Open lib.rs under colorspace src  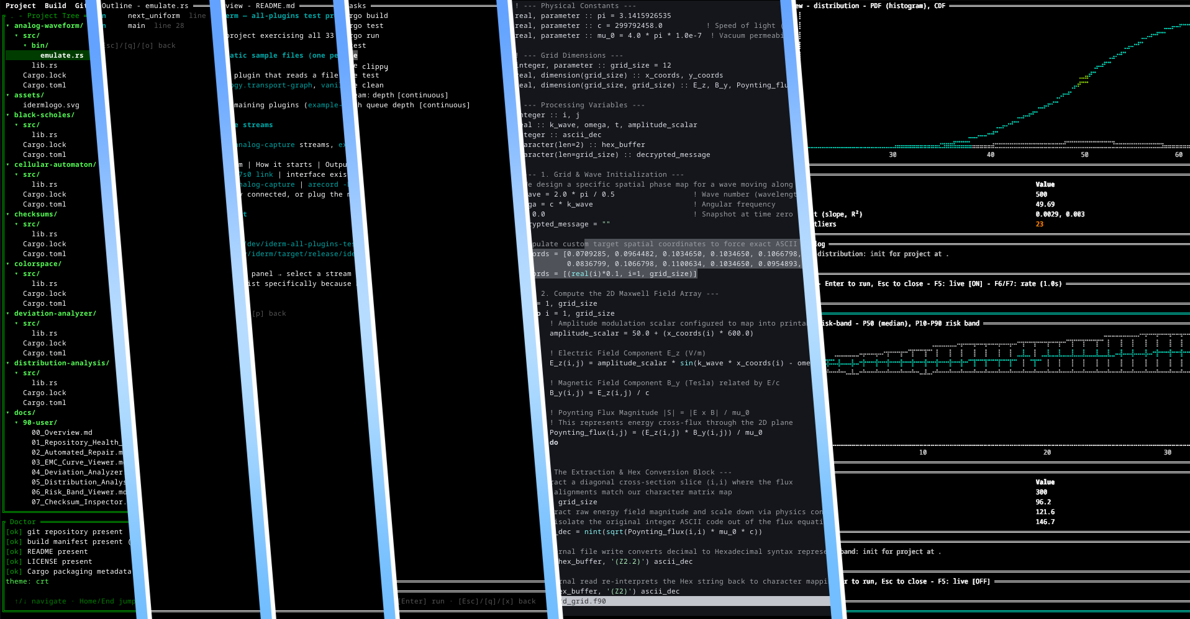[x=44, y=283]
